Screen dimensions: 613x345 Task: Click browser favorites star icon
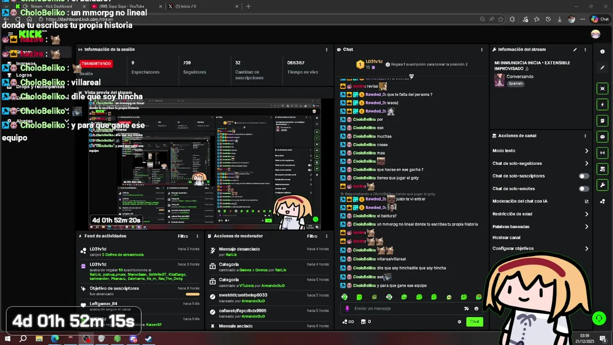[500, 19]
